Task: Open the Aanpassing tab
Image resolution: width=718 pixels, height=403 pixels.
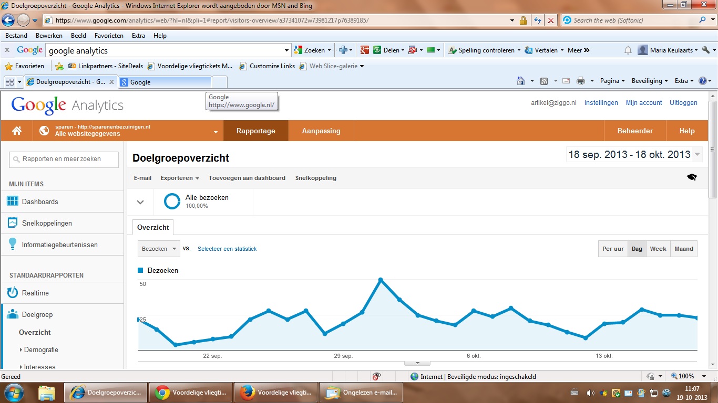Action: point(321,131)
